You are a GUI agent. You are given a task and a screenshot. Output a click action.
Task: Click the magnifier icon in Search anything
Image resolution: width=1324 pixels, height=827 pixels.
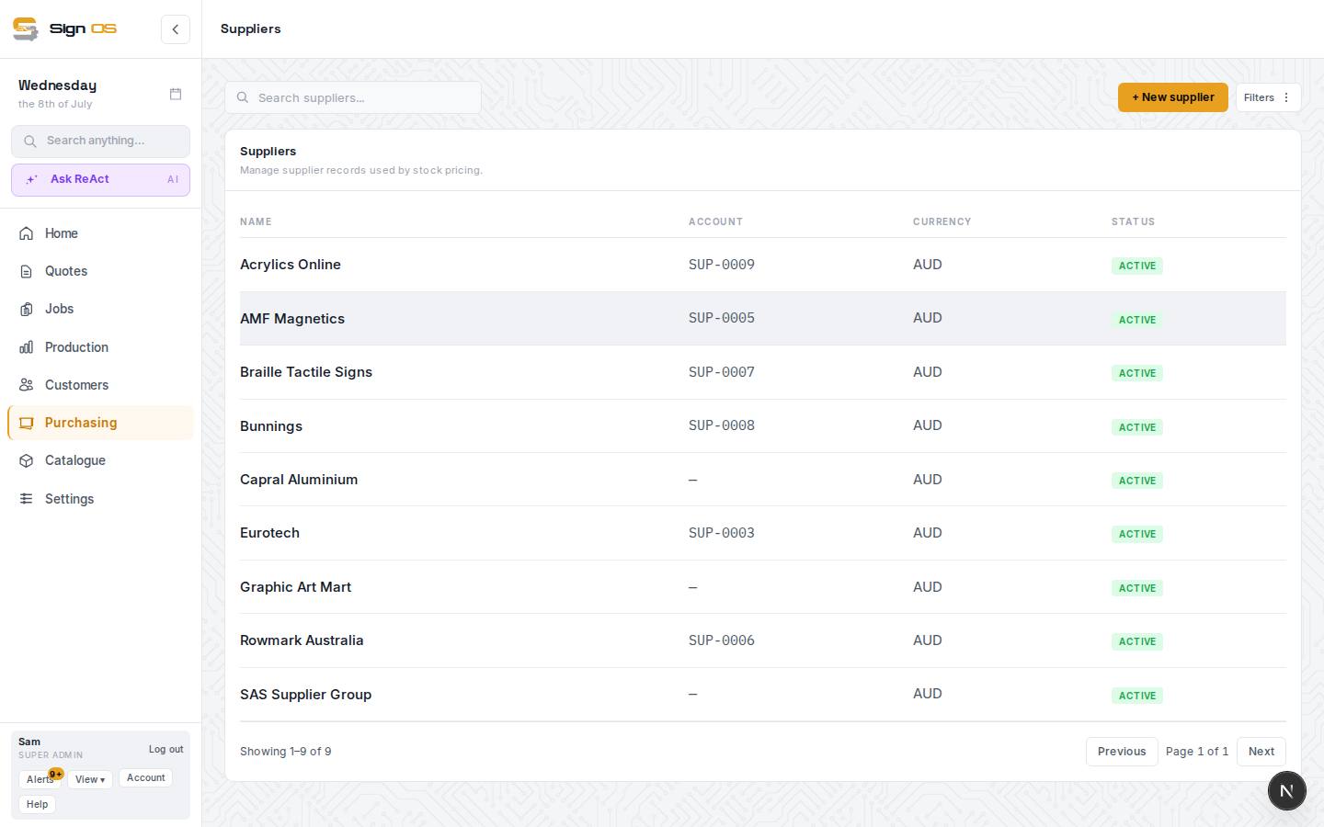(30, 141)
